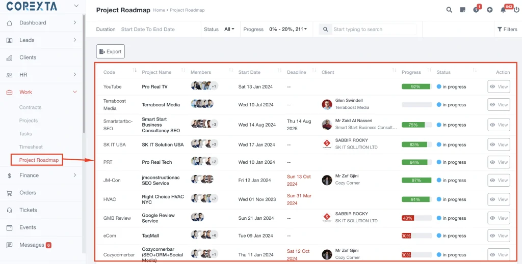Open the Progress range dropdown
This screenshot has width=522, height=264.
(288, 29)
